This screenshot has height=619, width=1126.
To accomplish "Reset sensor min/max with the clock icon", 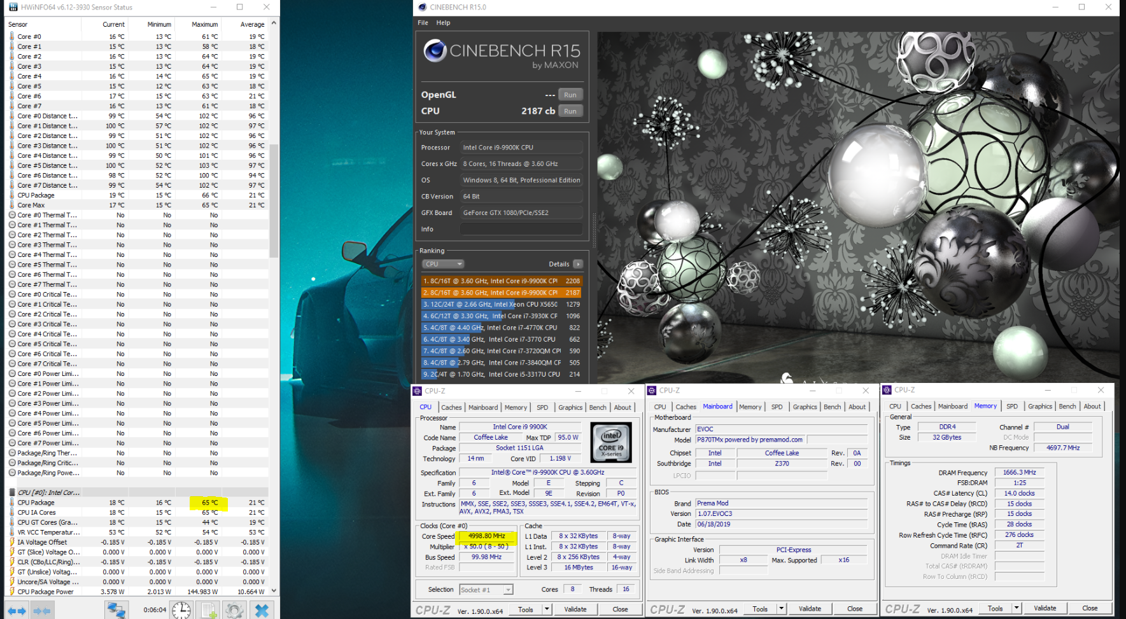I will (181, 611).
